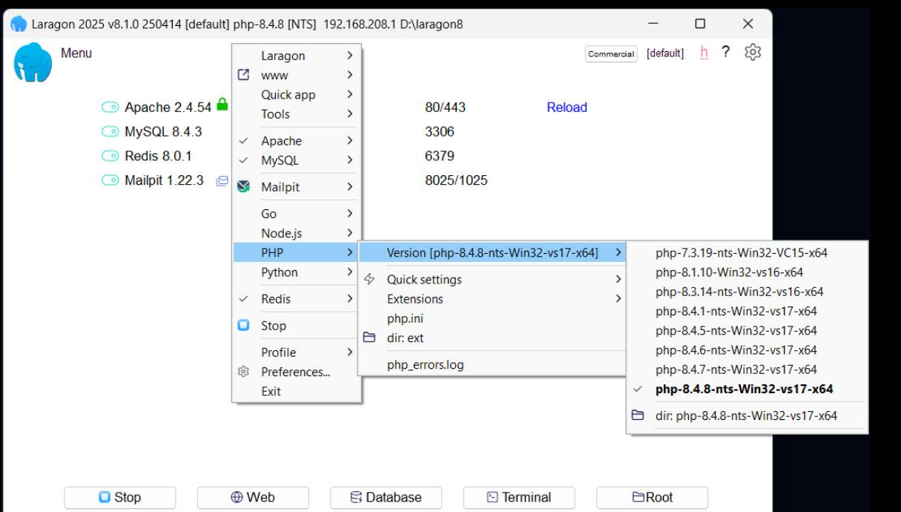Expand the Node.js submenu
Image resolution: width=901 pixels, height=512 pixels.
click(297, 233)
